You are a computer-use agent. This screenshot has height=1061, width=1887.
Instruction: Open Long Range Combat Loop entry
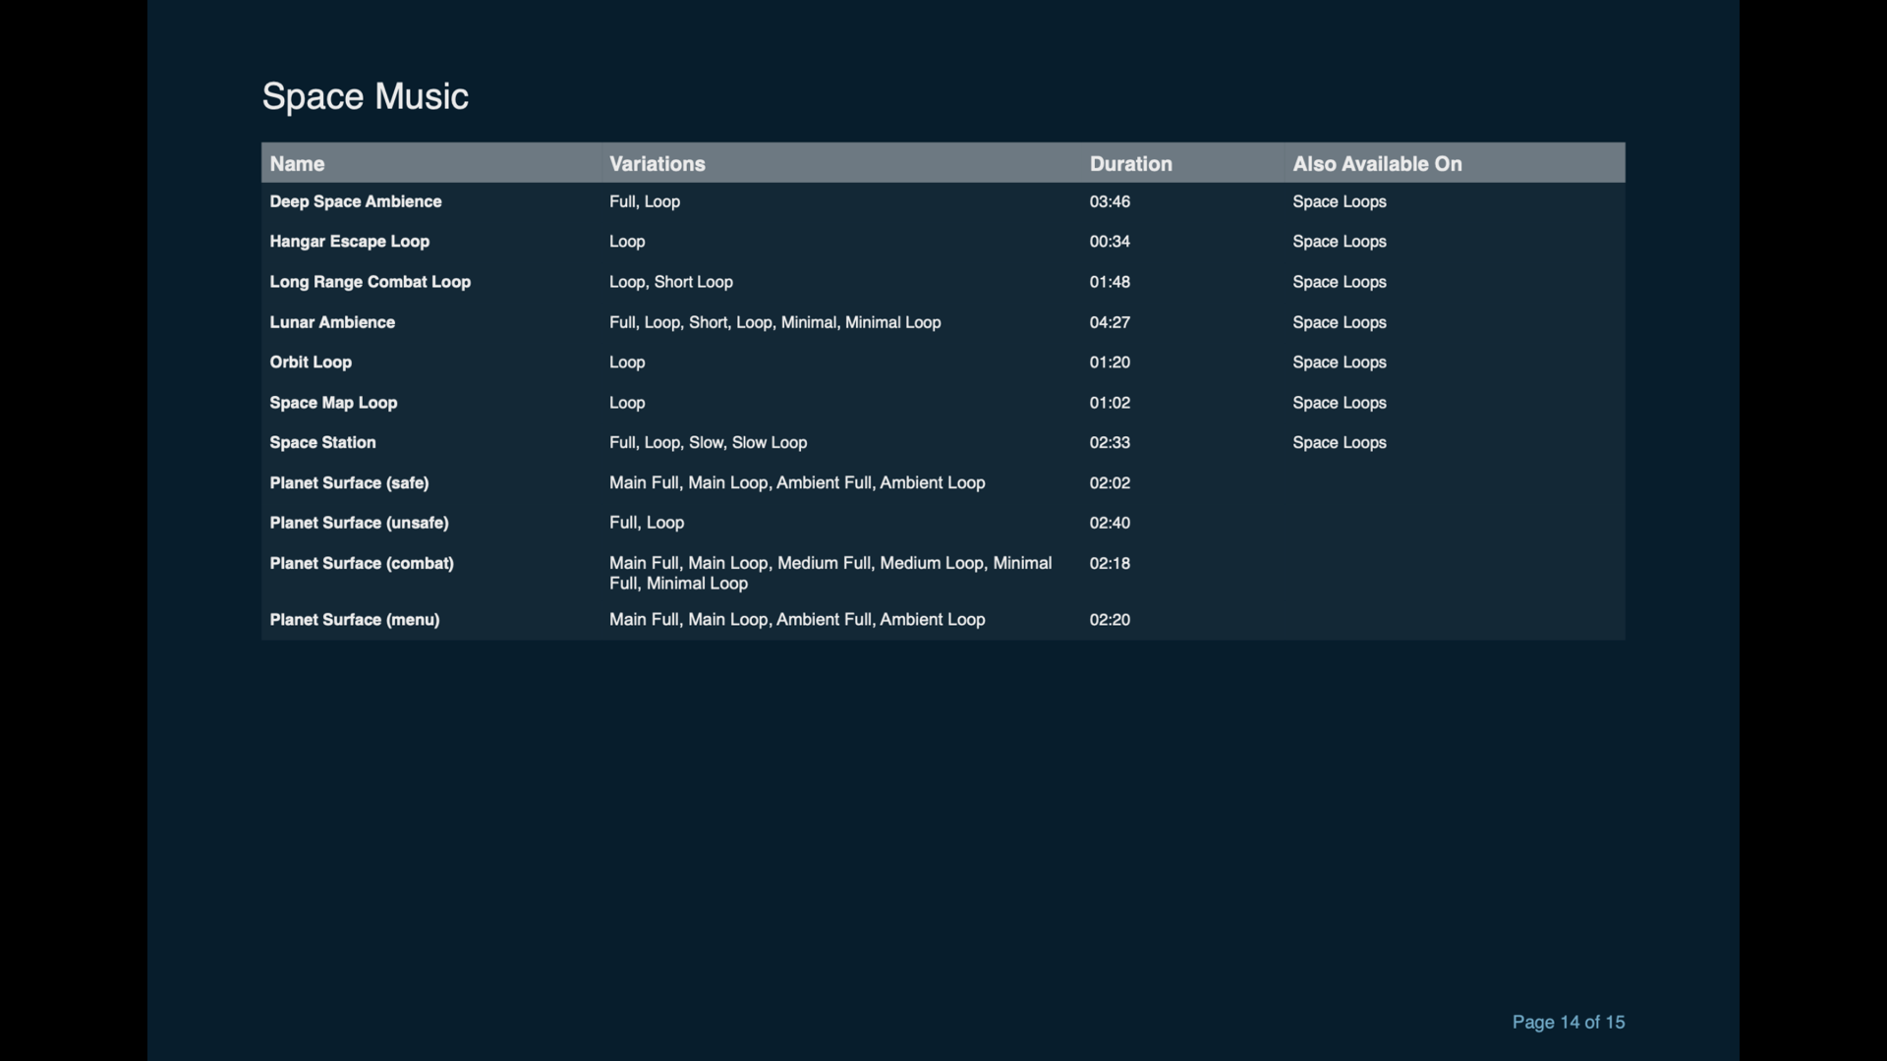tap(371, 282)
